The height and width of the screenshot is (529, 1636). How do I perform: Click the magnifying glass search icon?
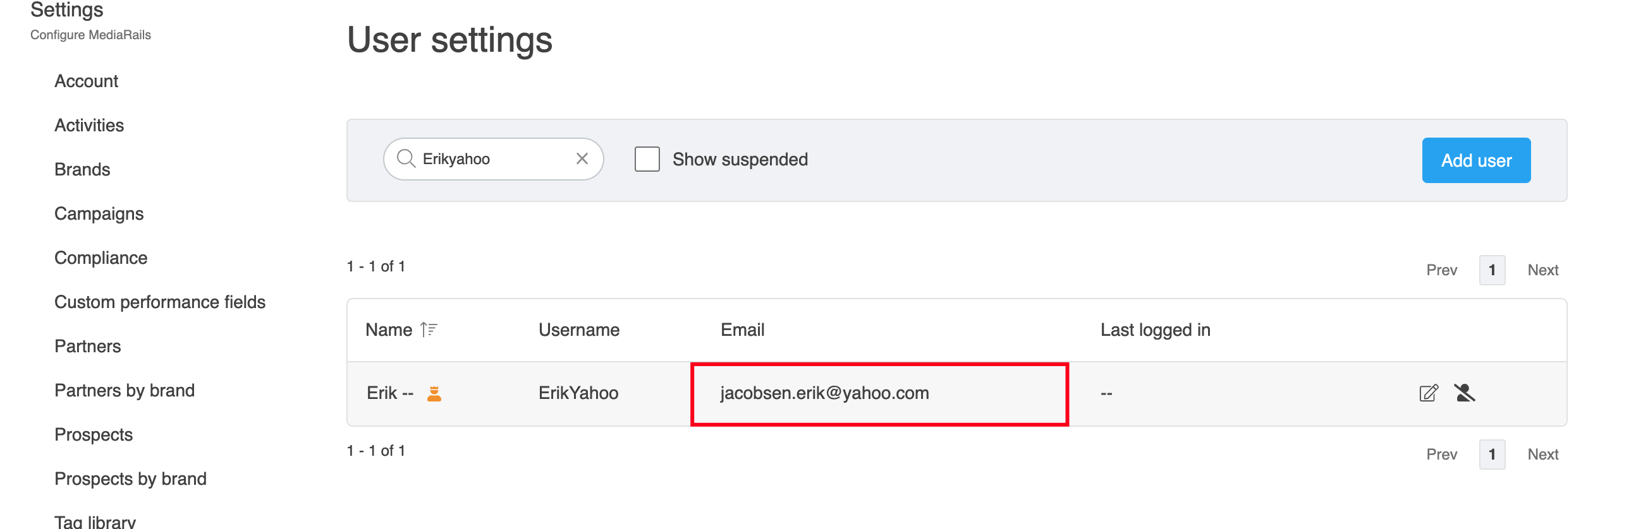pos(406,158)
